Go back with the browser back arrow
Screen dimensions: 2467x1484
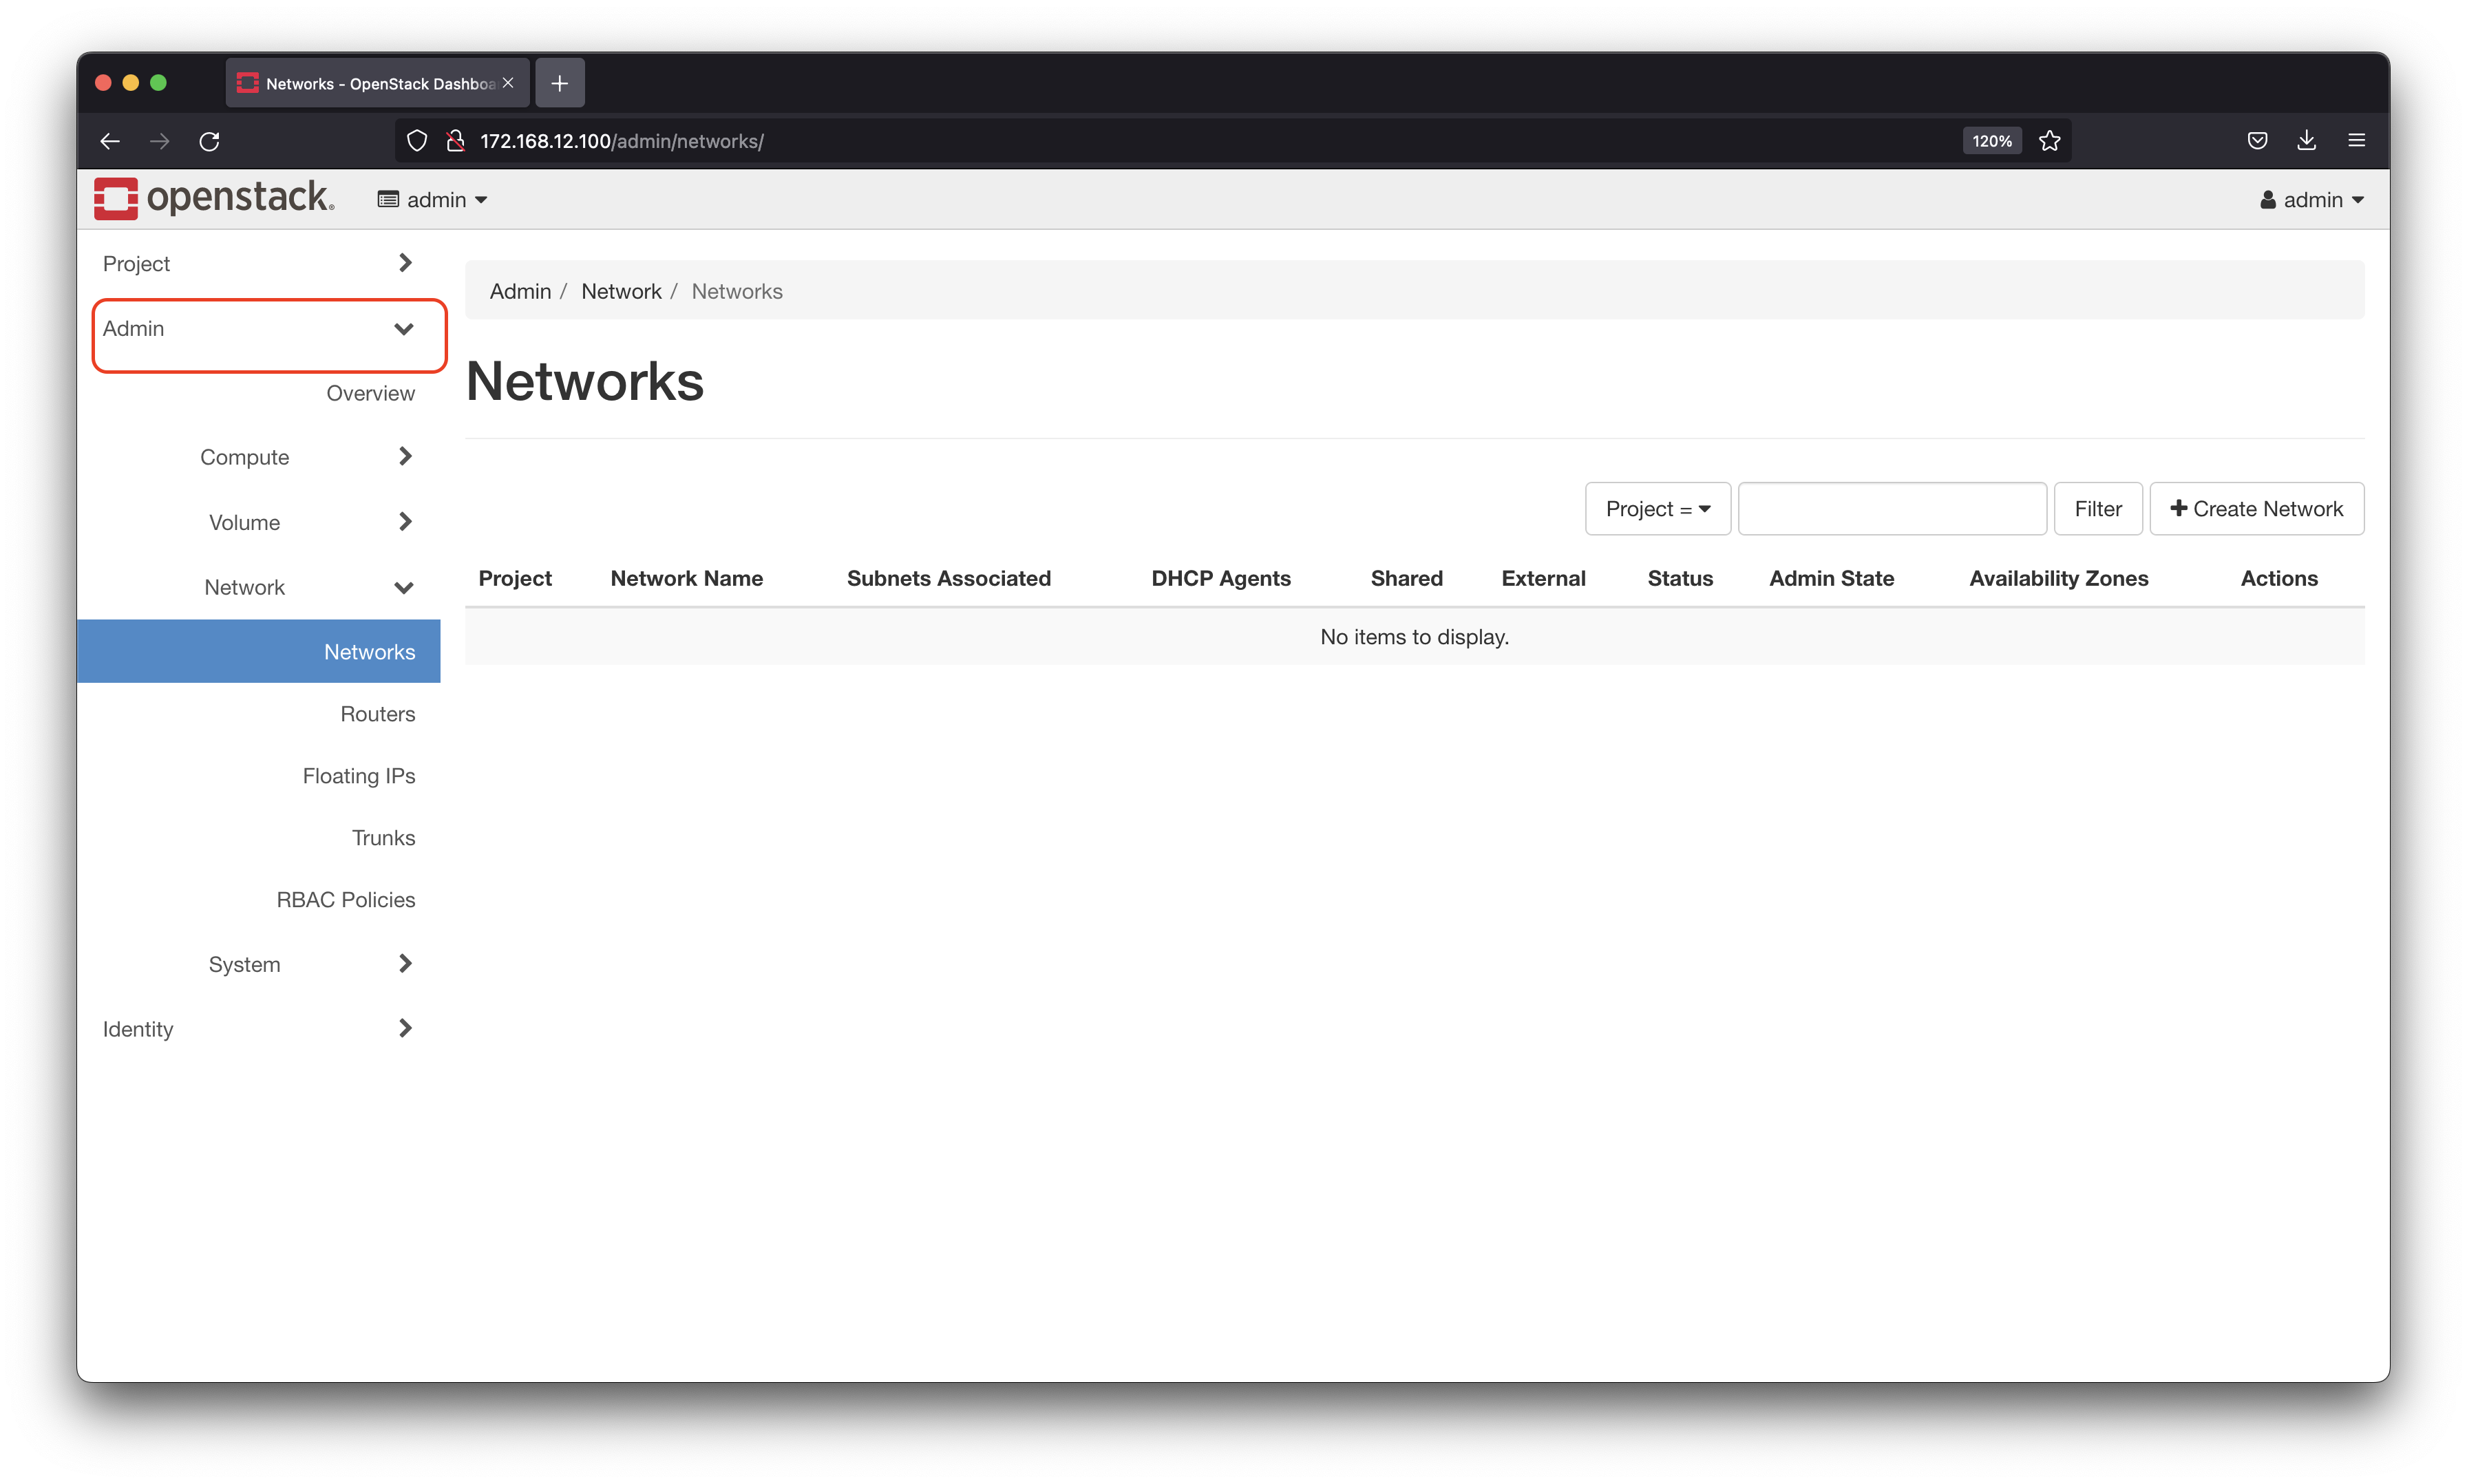point(110,141)
